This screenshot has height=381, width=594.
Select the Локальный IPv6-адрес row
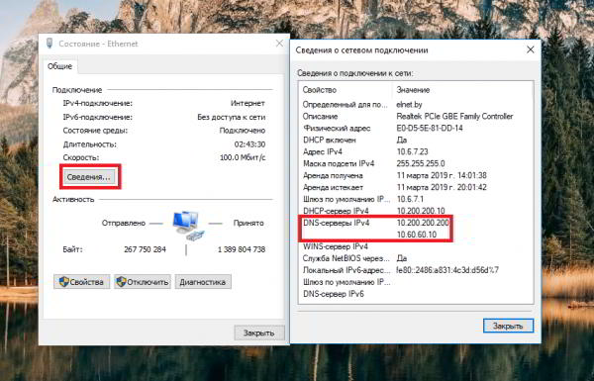[416, 270]
